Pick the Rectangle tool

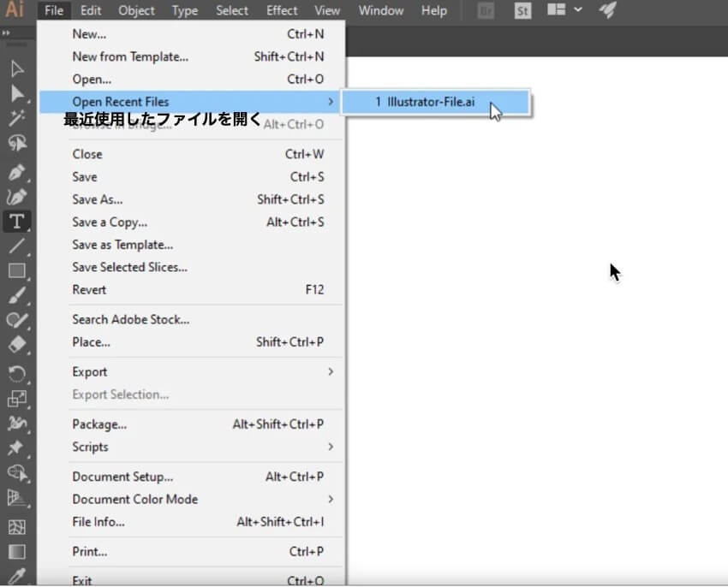click(x=16, y=271)
